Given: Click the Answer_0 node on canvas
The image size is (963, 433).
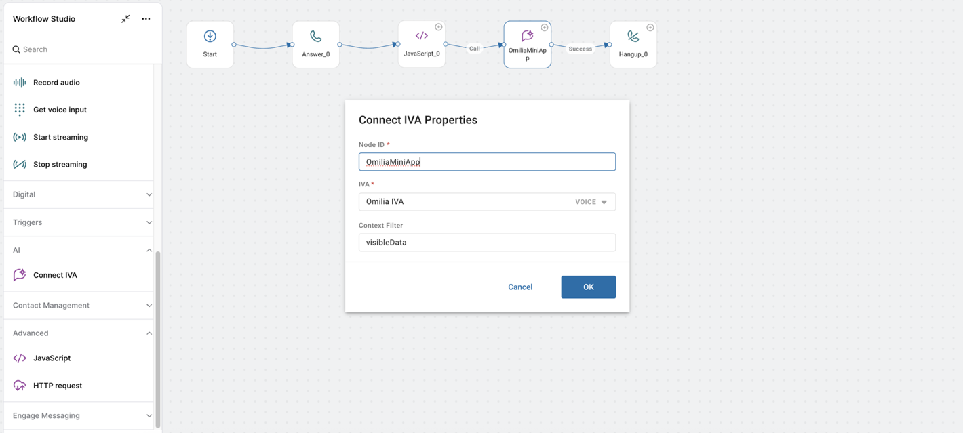Looking at the screenshot, I should (x=315, y=44).
